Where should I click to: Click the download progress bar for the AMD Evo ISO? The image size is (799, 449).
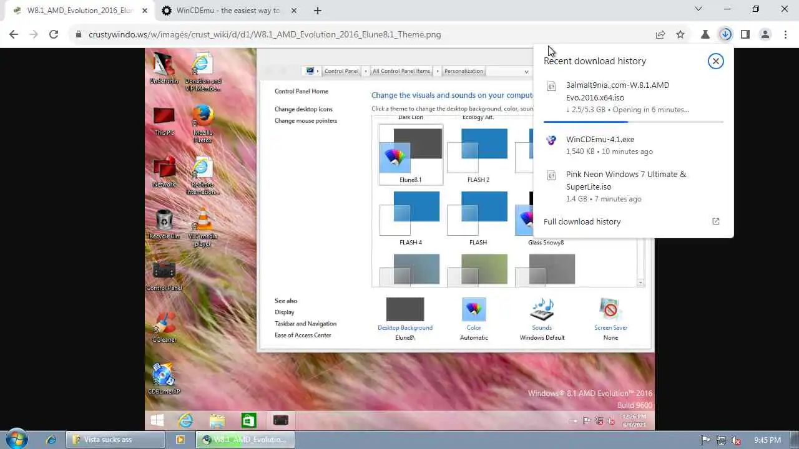point(633,122)
